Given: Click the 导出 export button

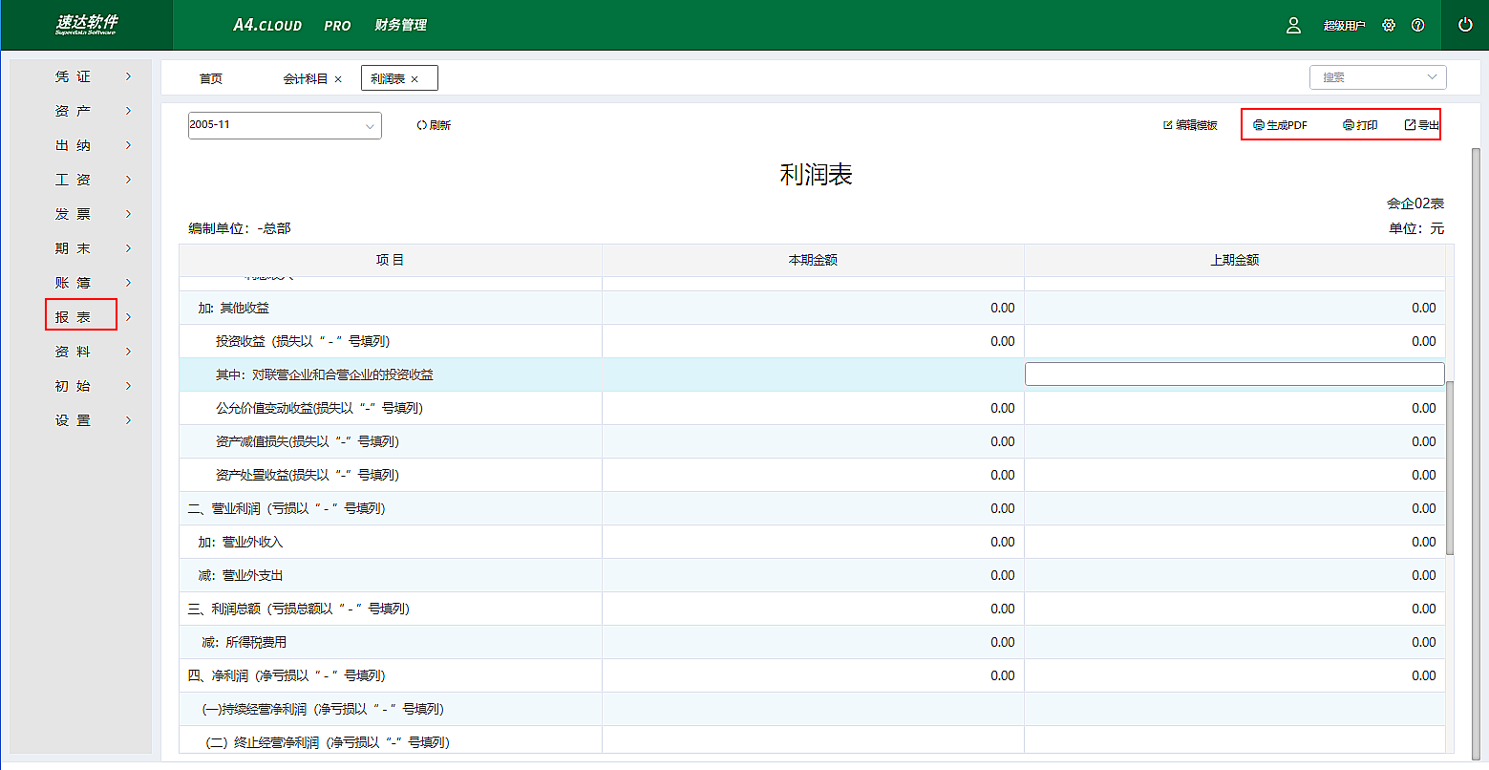Looking at the screenshot, I should click(1421, 125).
